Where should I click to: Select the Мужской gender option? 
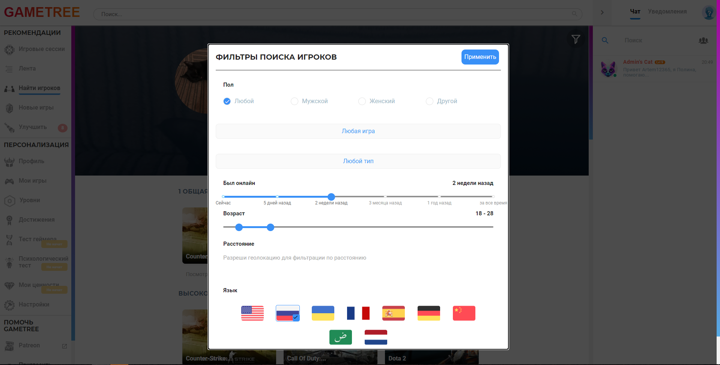point(295,101)
